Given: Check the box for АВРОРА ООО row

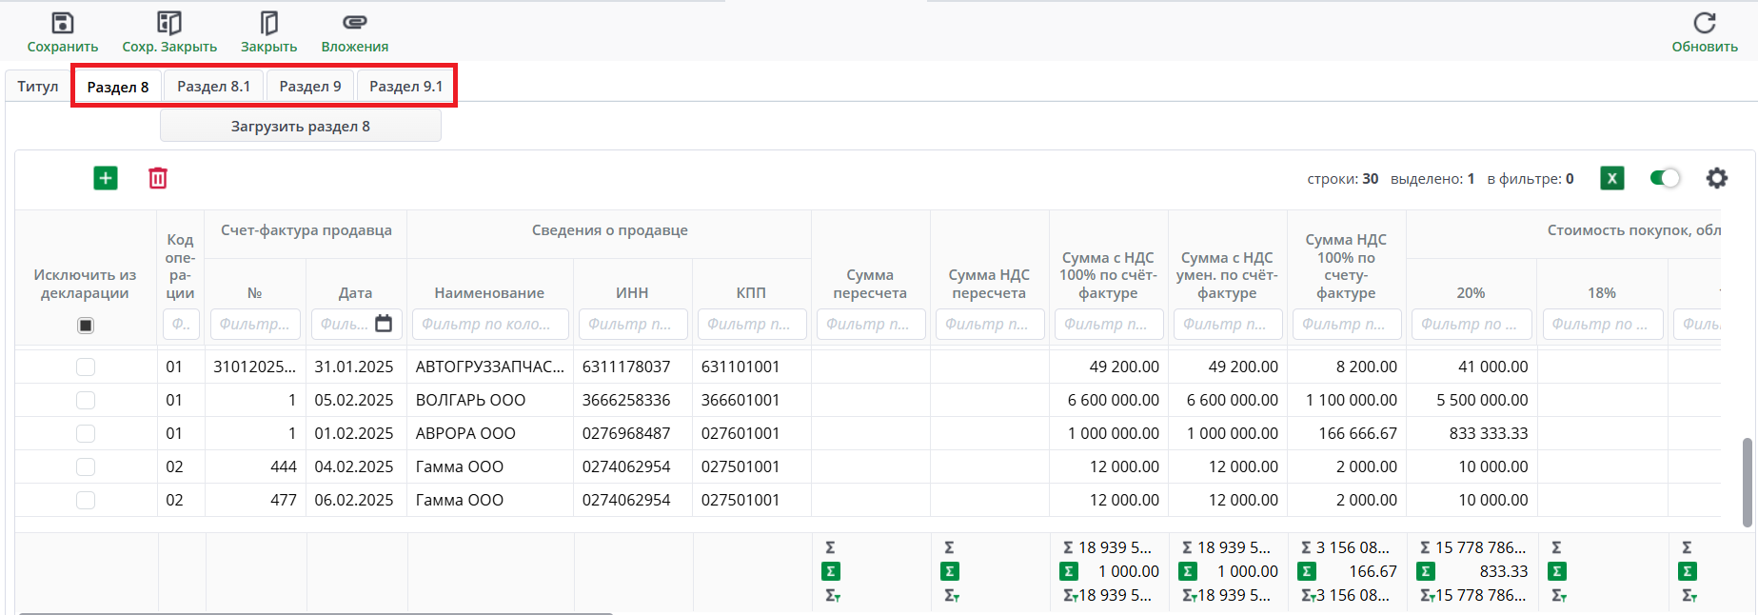Looking at the screenshot, I should 86,433.
